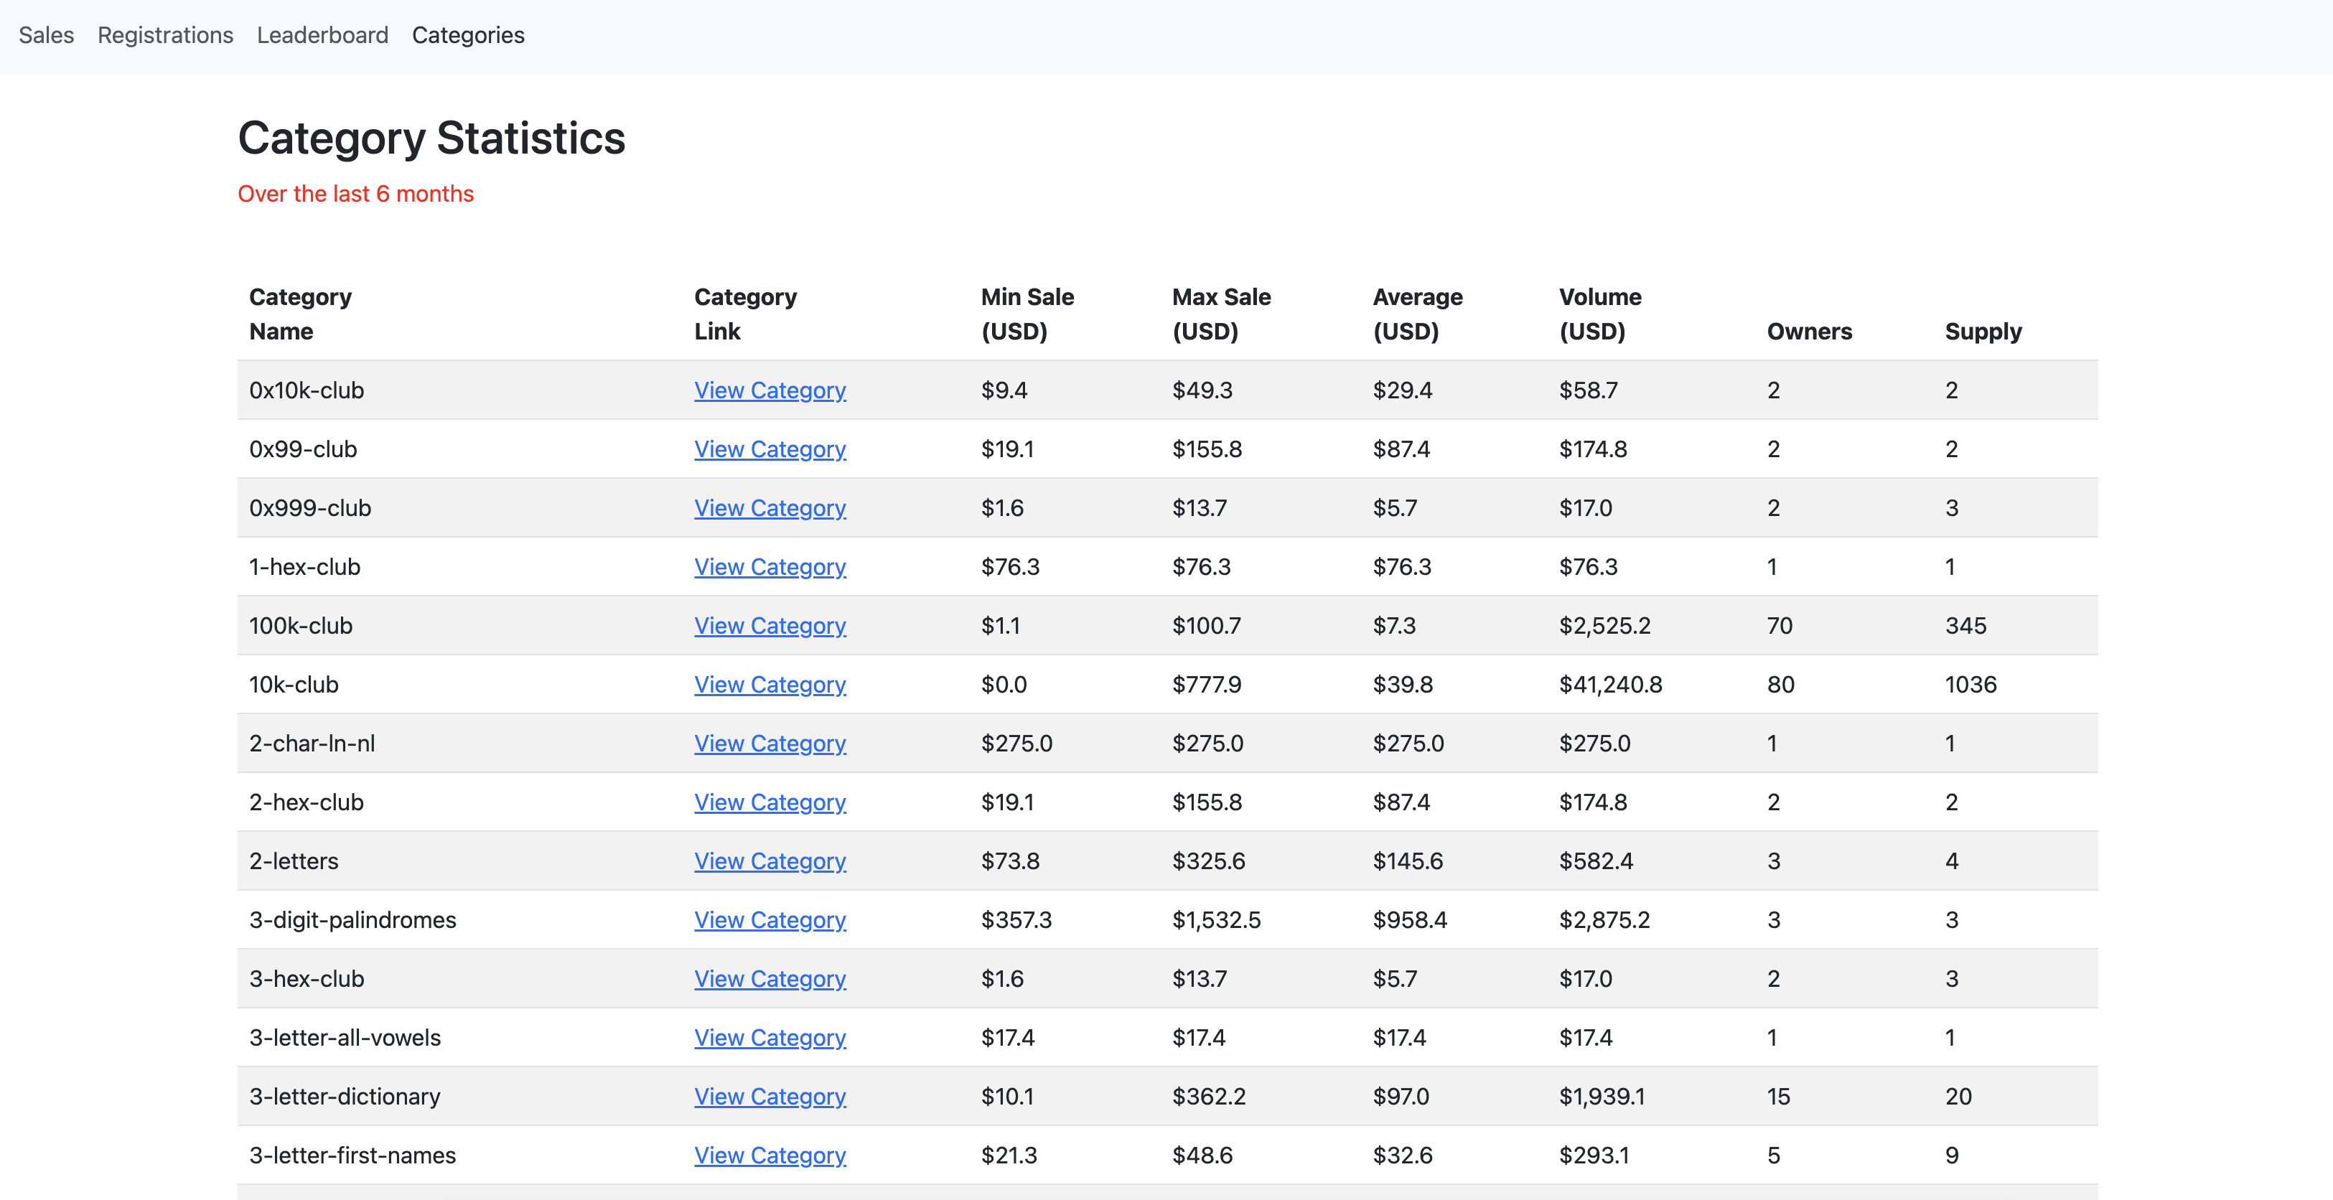Open the 3-letter-all-vowels category
This screenshot has width=2333, height=1200.
click(770, 1037)
